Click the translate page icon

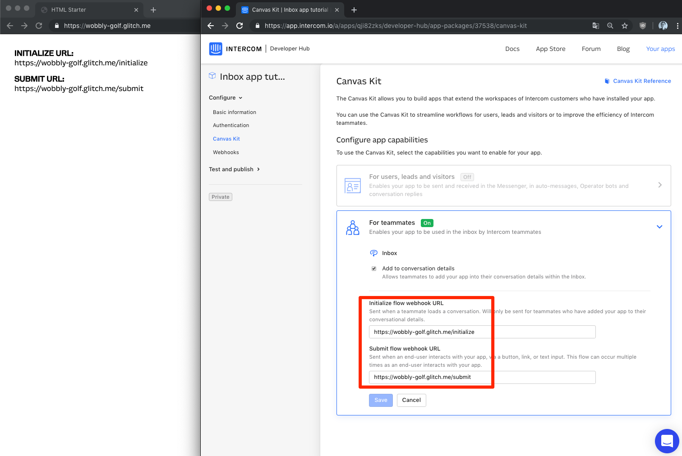pos(595,26)
